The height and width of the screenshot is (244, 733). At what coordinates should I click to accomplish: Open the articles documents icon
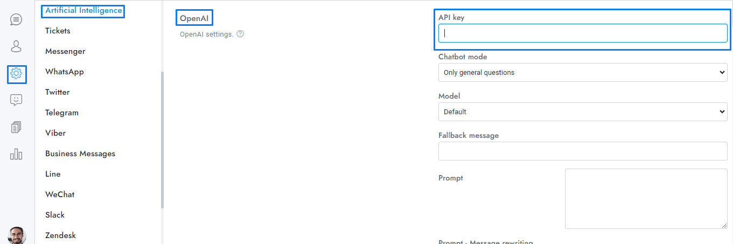[x=16, y=127]
